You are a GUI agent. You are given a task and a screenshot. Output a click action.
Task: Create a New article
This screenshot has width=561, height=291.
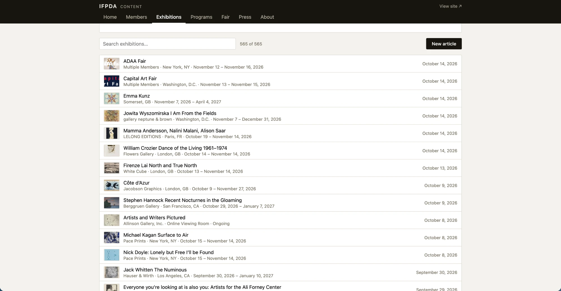[x=444, y=44]
